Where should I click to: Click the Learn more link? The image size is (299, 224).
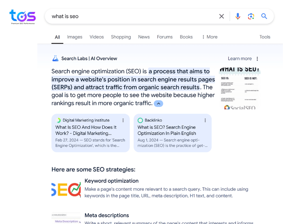[x=240, y=59]
